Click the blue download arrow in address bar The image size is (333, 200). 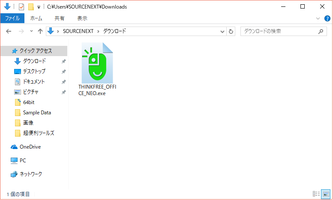click(51, 31)
